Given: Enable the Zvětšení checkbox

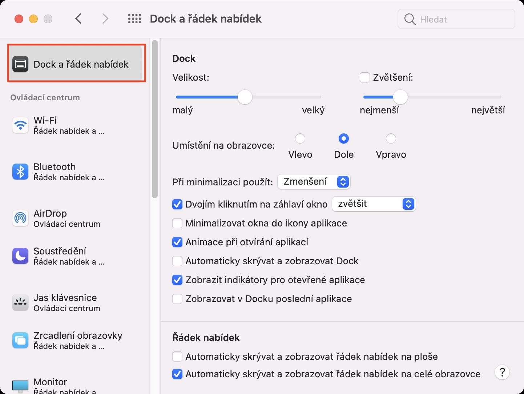Looking at the screenshot, I should point(365,77).
